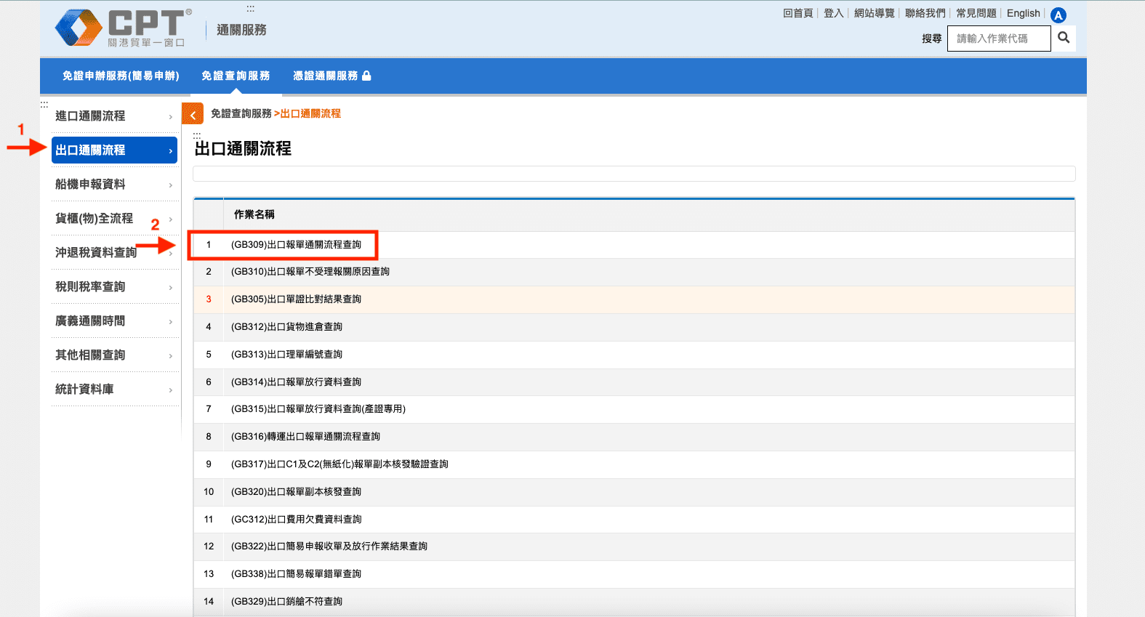Viewport: 1145px width, 617px height.
Task: Expand chevron next to 廣義通關時間
Action: coord(171,322)
